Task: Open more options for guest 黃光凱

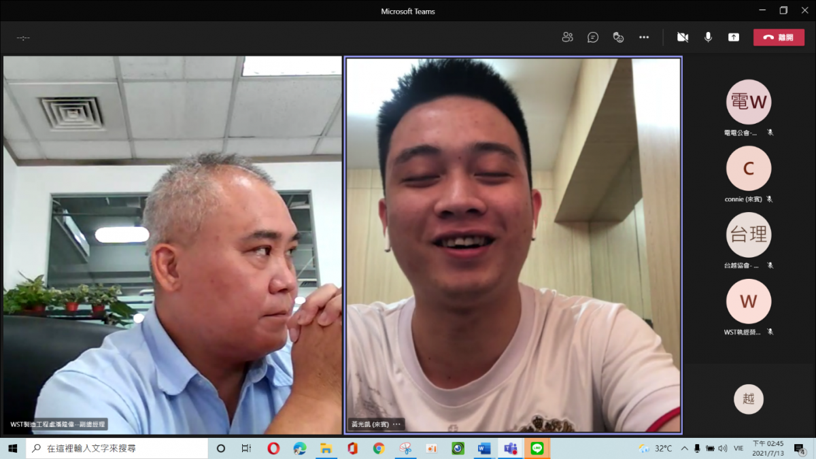Action: [x=396, y=424]
